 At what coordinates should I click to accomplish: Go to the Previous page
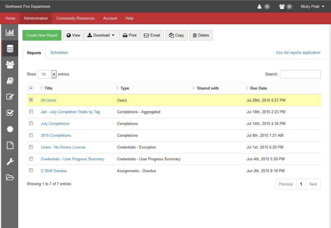coord(286,184)
